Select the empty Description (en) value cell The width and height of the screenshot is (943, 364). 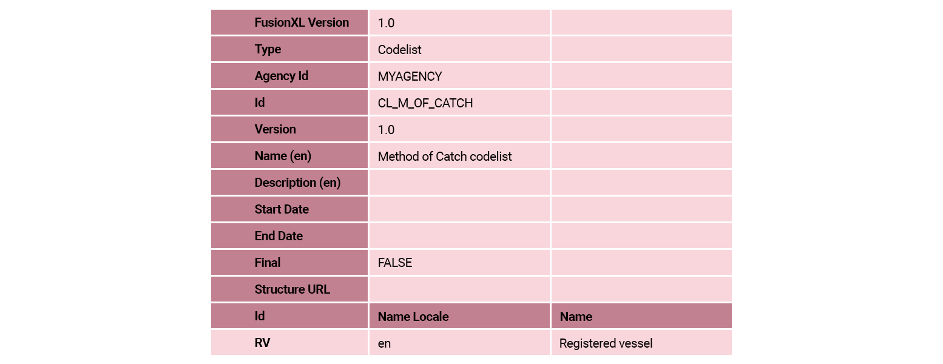click(459, 183)
